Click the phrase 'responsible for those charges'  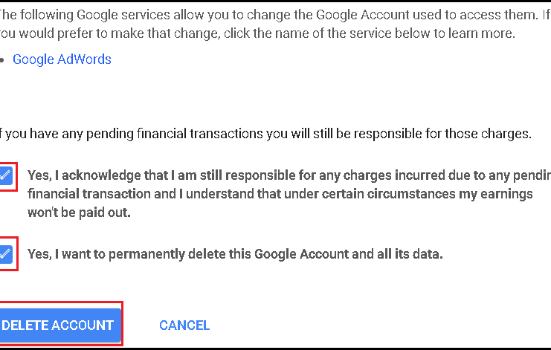pyautogui.click(x=442, y=134)
